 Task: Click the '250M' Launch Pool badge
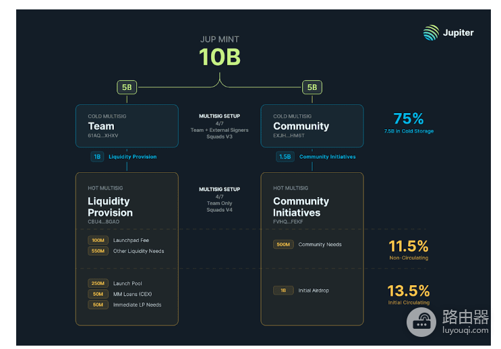[x=98, y=283]
